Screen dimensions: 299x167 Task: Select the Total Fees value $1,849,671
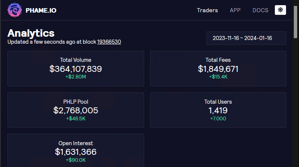pyautogui.click(x=218, y=69)
